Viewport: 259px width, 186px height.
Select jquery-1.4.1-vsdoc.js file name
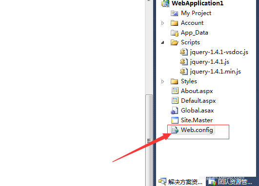tap(219, 52)
